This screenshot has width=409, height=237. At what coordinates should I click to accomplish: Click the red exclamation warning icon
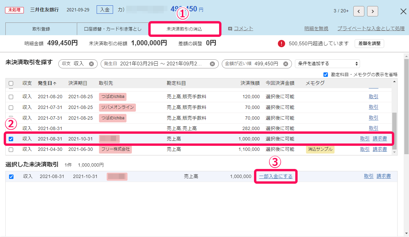click(281, 43)
